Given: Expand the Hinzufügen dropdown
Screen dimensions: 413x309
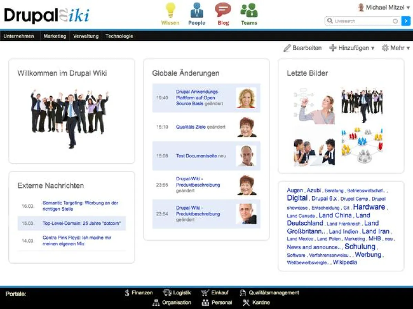Looking at the screenshot, I should point(353,48).
